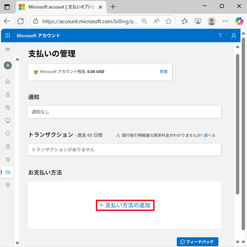Activate Read aloud icon

coord(157,21)
